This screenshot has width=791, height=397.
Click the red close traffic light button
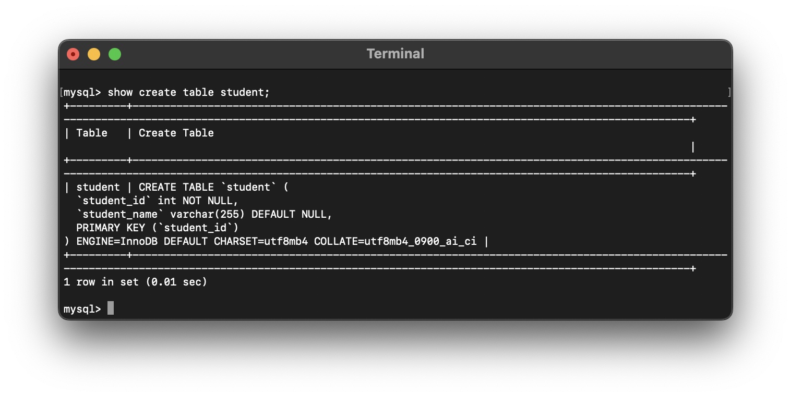[x=73, y=54]
